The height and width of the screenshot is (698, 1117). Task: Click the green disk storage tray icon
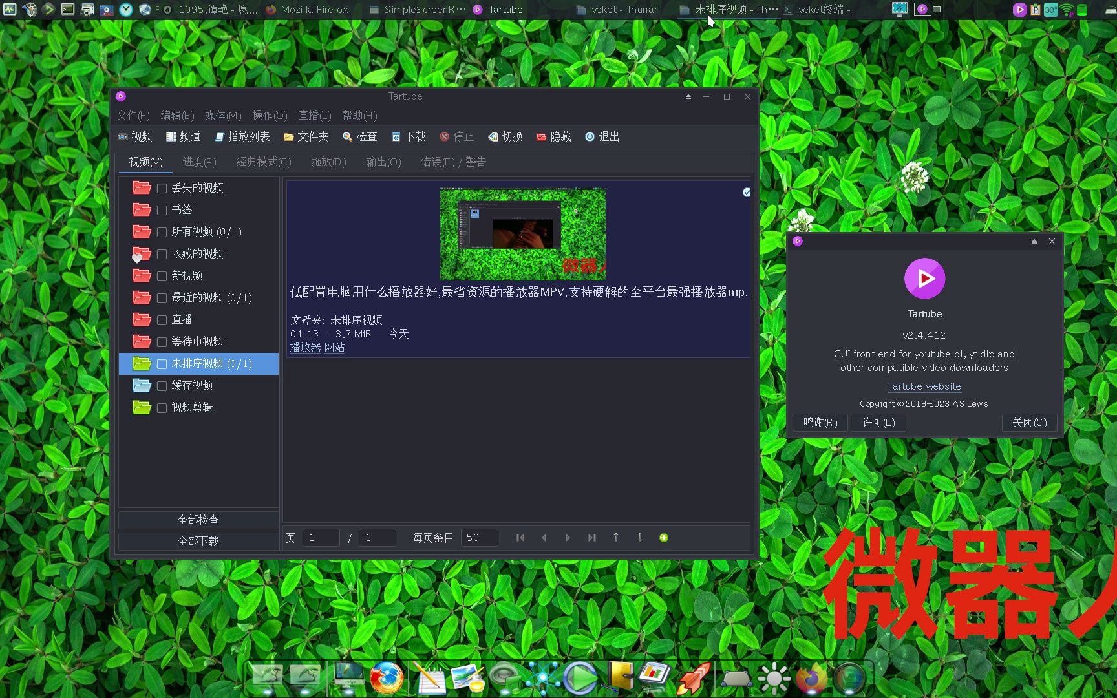tap(1082, 9)
